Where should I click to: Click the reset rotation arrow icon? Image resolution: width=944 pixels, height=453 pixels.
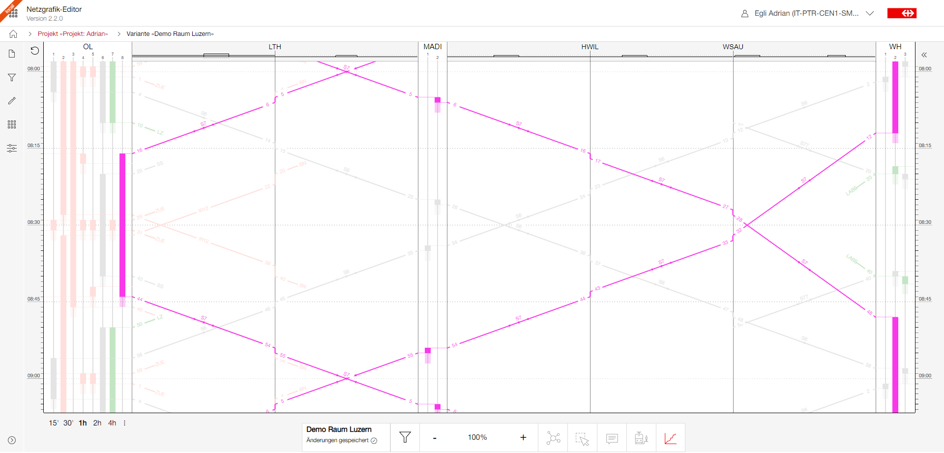(x=34, y=51)
